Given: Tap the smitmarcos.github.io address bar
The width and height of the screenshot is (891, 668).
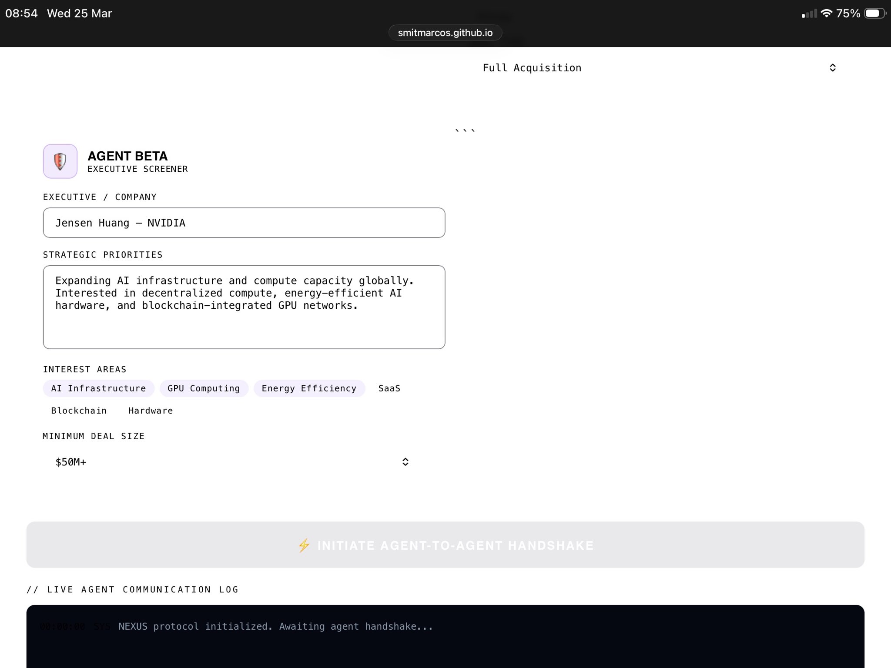Looking at the screenshot, I should [445, 33].
